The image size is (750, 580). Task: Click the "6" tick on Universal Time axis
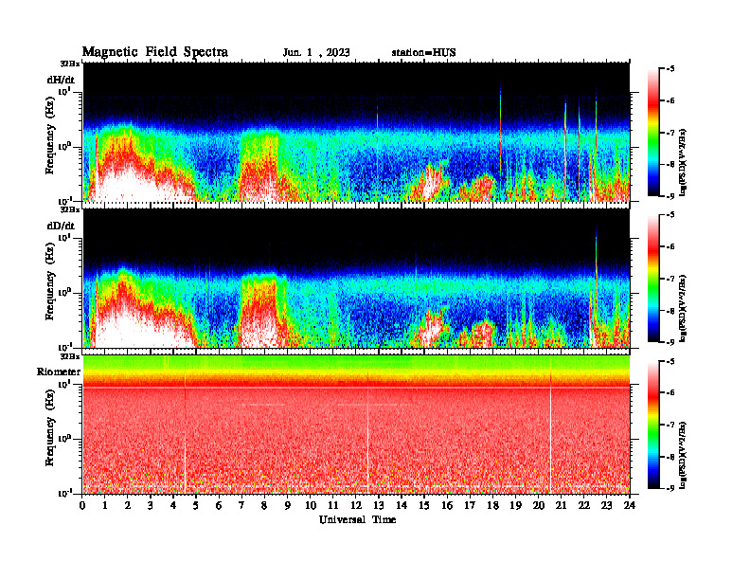point(219,506)
